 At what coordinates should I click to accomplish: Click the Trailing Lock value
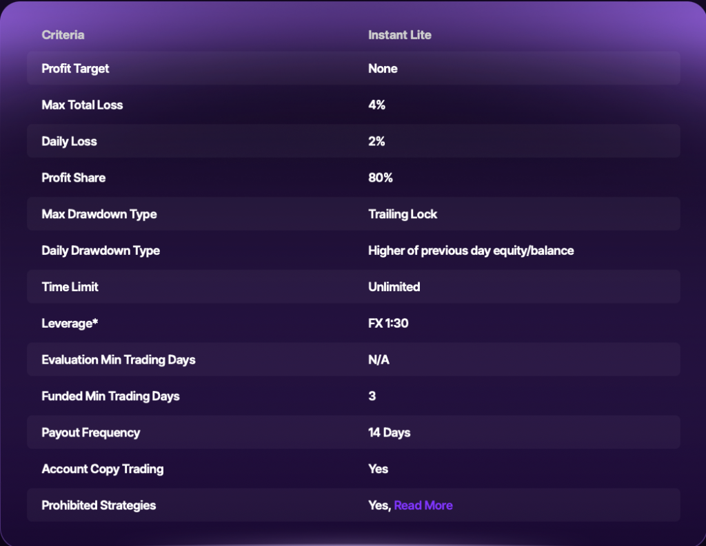[403, 214]
